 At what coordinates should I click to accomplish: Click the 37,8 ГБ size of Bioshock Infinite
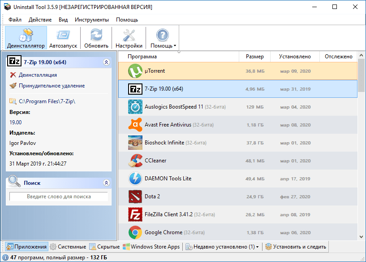click(255, 143)
